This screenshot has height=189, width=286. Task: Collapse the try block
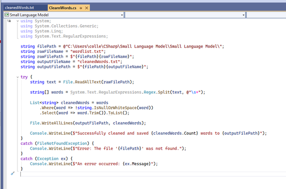coord(17,77)
